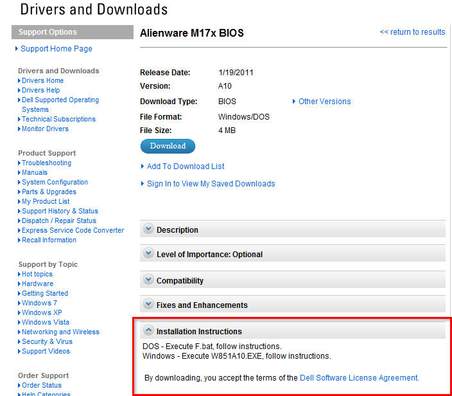
Task: Open Parts & Upgrades link
Action: click(x=49, y=192)
